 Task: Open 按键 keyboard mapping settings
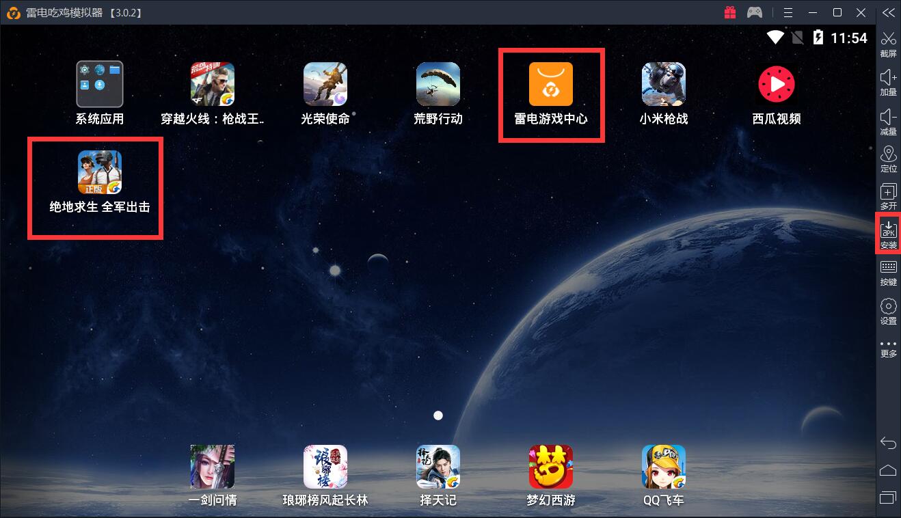pos(888,271)
